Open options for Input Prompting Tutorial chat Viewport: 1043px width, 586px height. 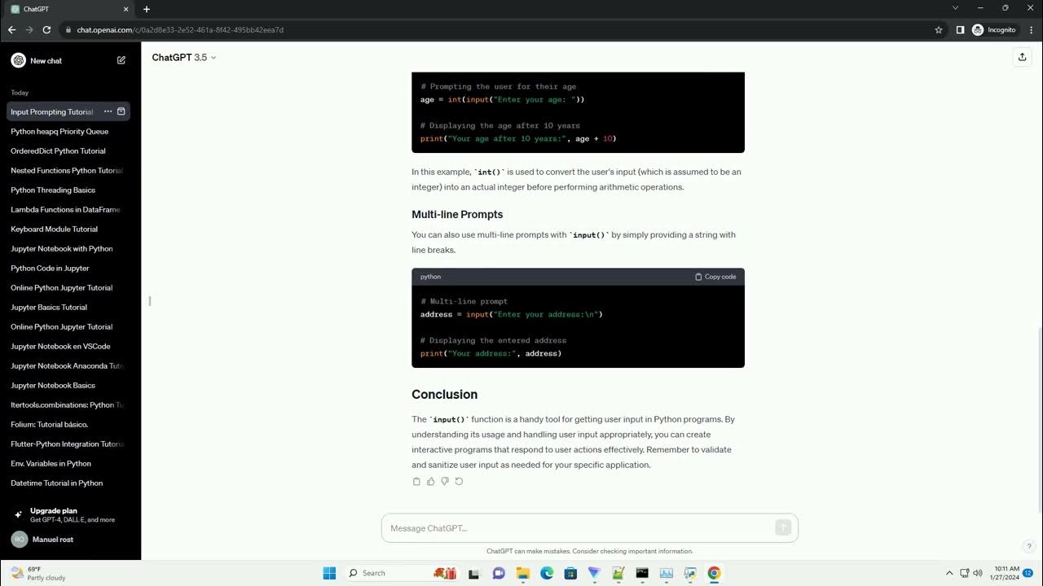coord(108,112)
